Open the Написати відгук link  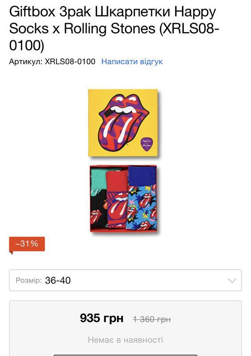coord(132,61)
